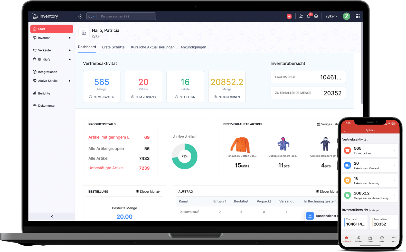
Task: Expand the Inventar sidebar submenu
Action: pyautogui.click(x=70, y=38)
